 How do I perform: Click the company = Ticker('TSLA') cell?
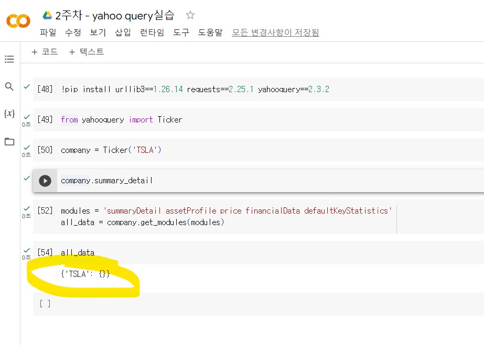259,150
